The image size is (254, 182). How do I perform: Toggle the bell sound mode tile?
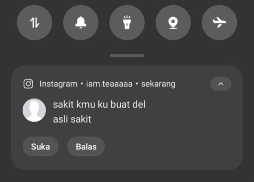[81, 23]
